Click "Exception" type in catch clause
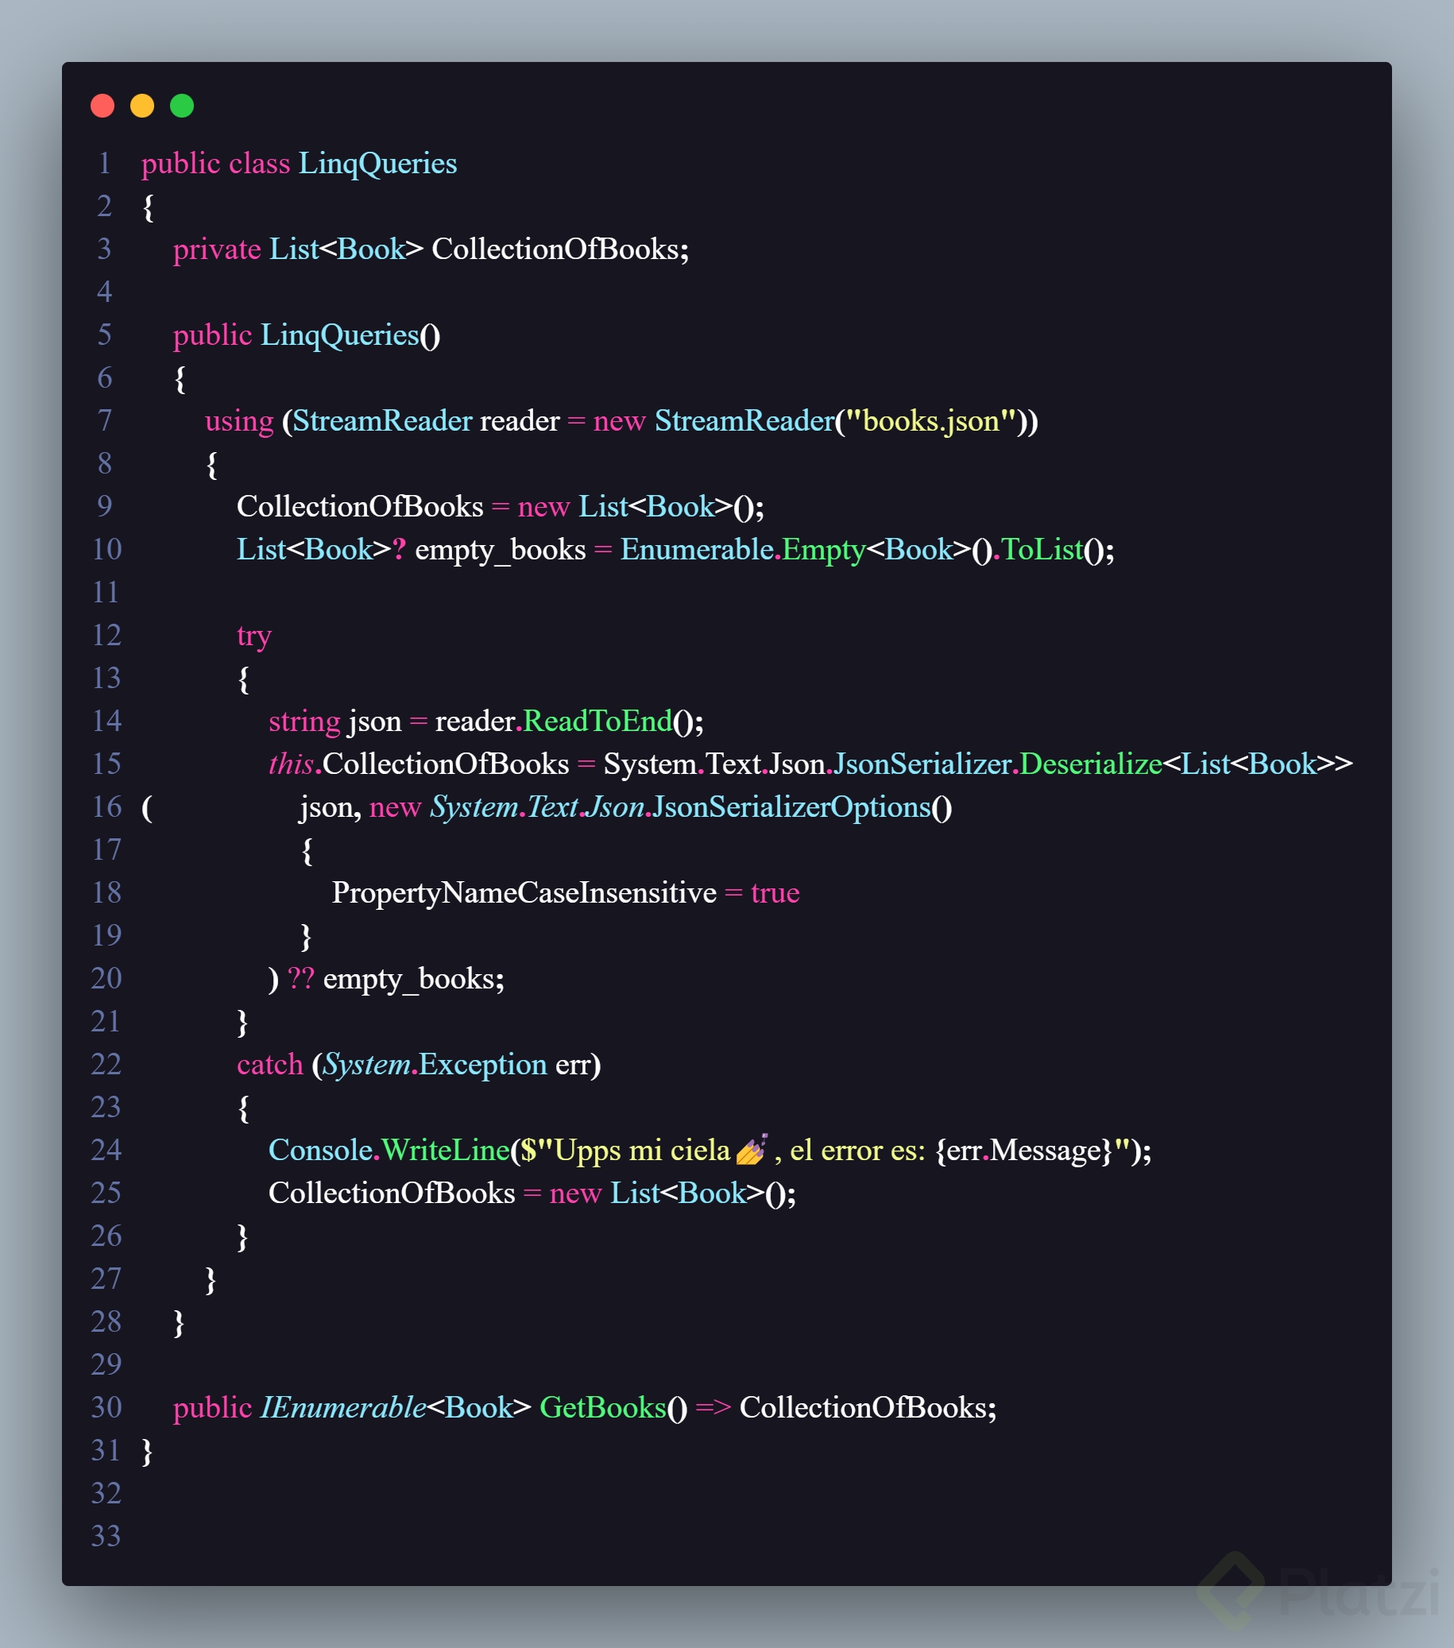The image size is (1454, 1648). pos(483,1065)
